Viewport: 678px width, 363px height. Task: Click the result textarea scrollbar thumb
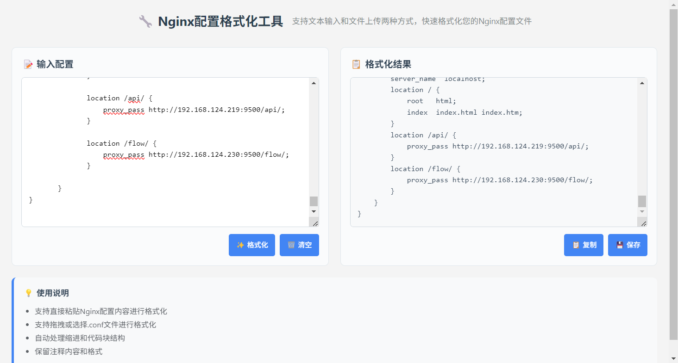642,201
